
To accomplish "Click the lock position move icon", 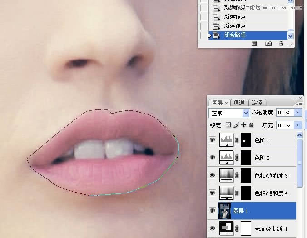I will [243, 125].
